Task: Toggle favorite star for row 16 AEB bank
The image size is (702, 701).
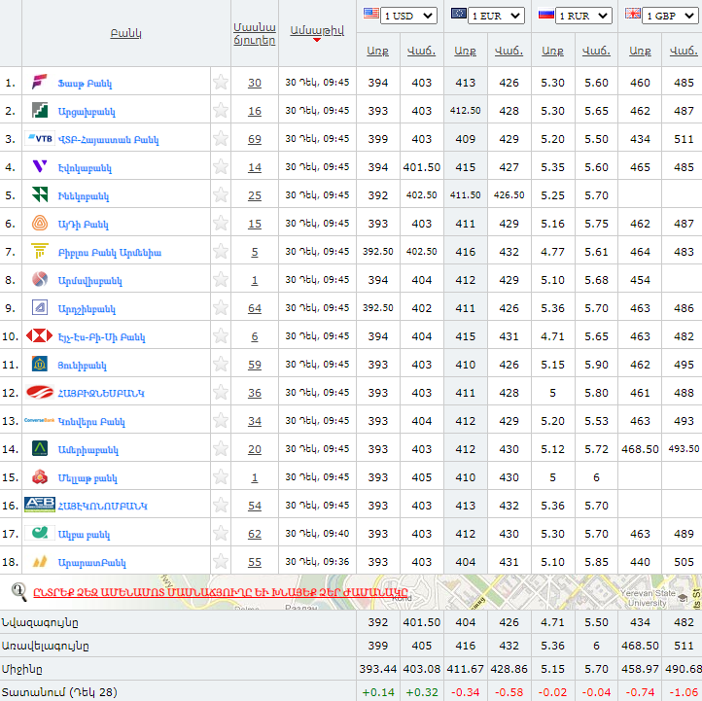Action: (221, 505)
